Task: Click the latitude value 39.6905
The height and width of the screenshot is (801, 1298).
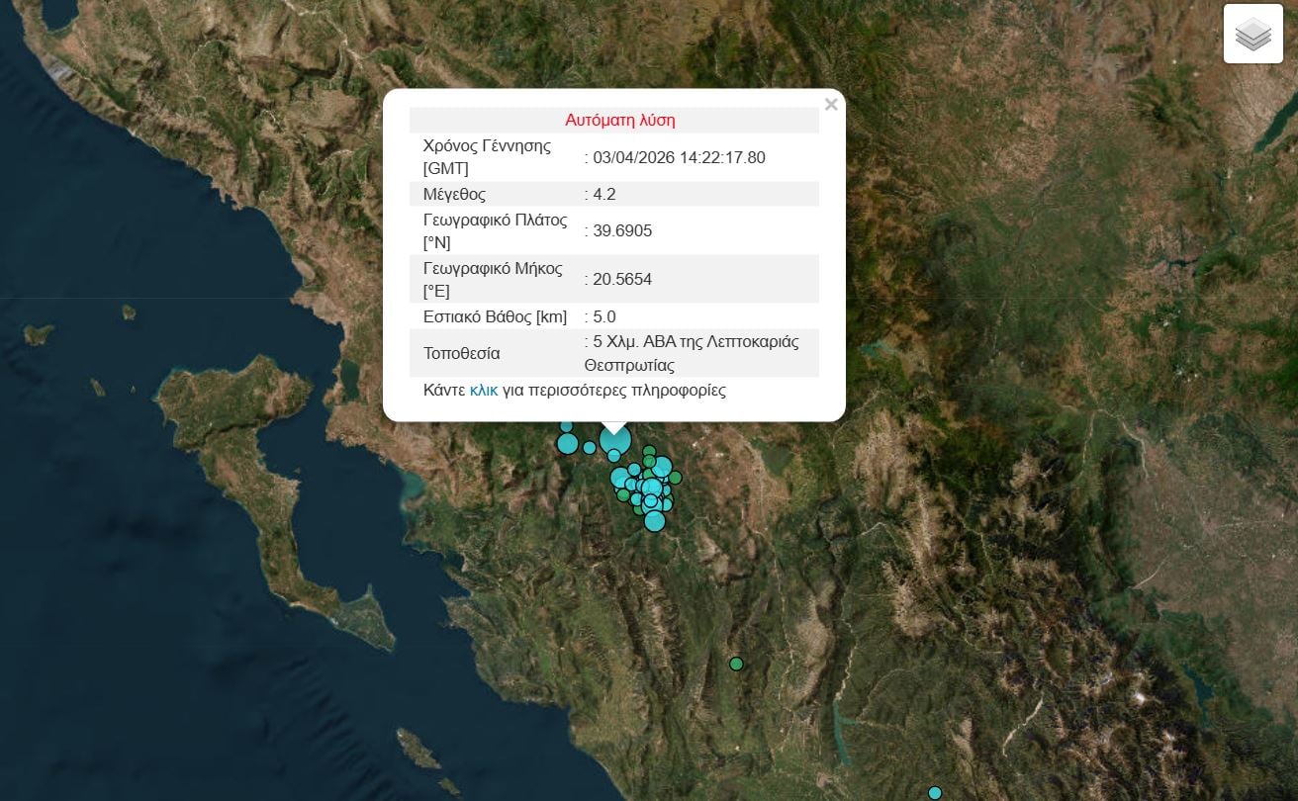Action: tap(622, 230)
